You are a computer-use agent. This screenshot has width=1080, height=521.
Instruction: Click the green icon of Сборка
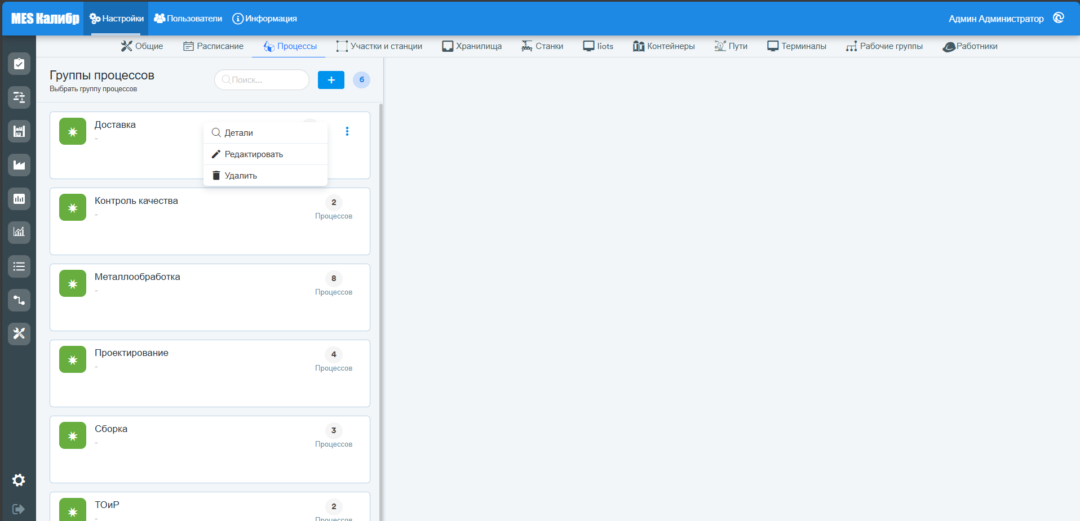point(73,435)
